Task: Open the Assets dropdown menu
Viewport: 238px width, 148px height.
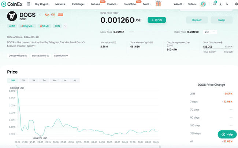Action: coord(179,4)
